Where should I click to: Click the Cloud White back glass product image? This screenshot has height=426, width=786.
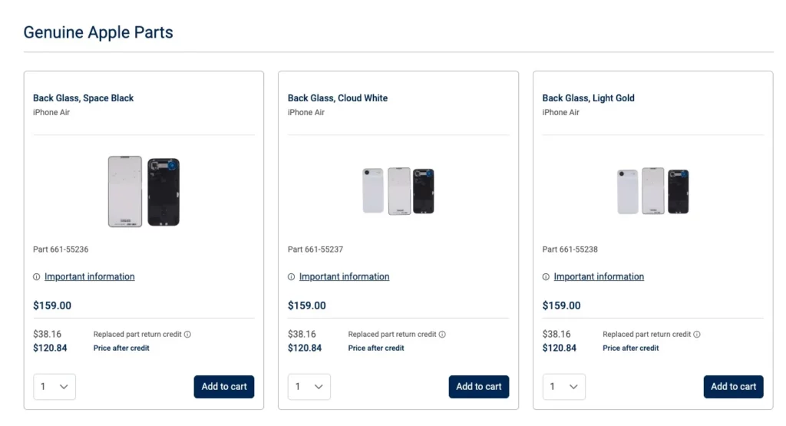(x=398, y=191)
